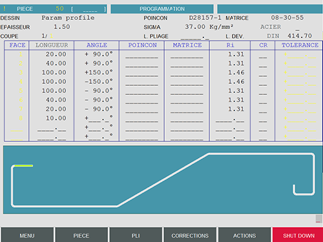Click the TOLERANCE column header
The image size is (323, 242).
click(x=300, y=45)
